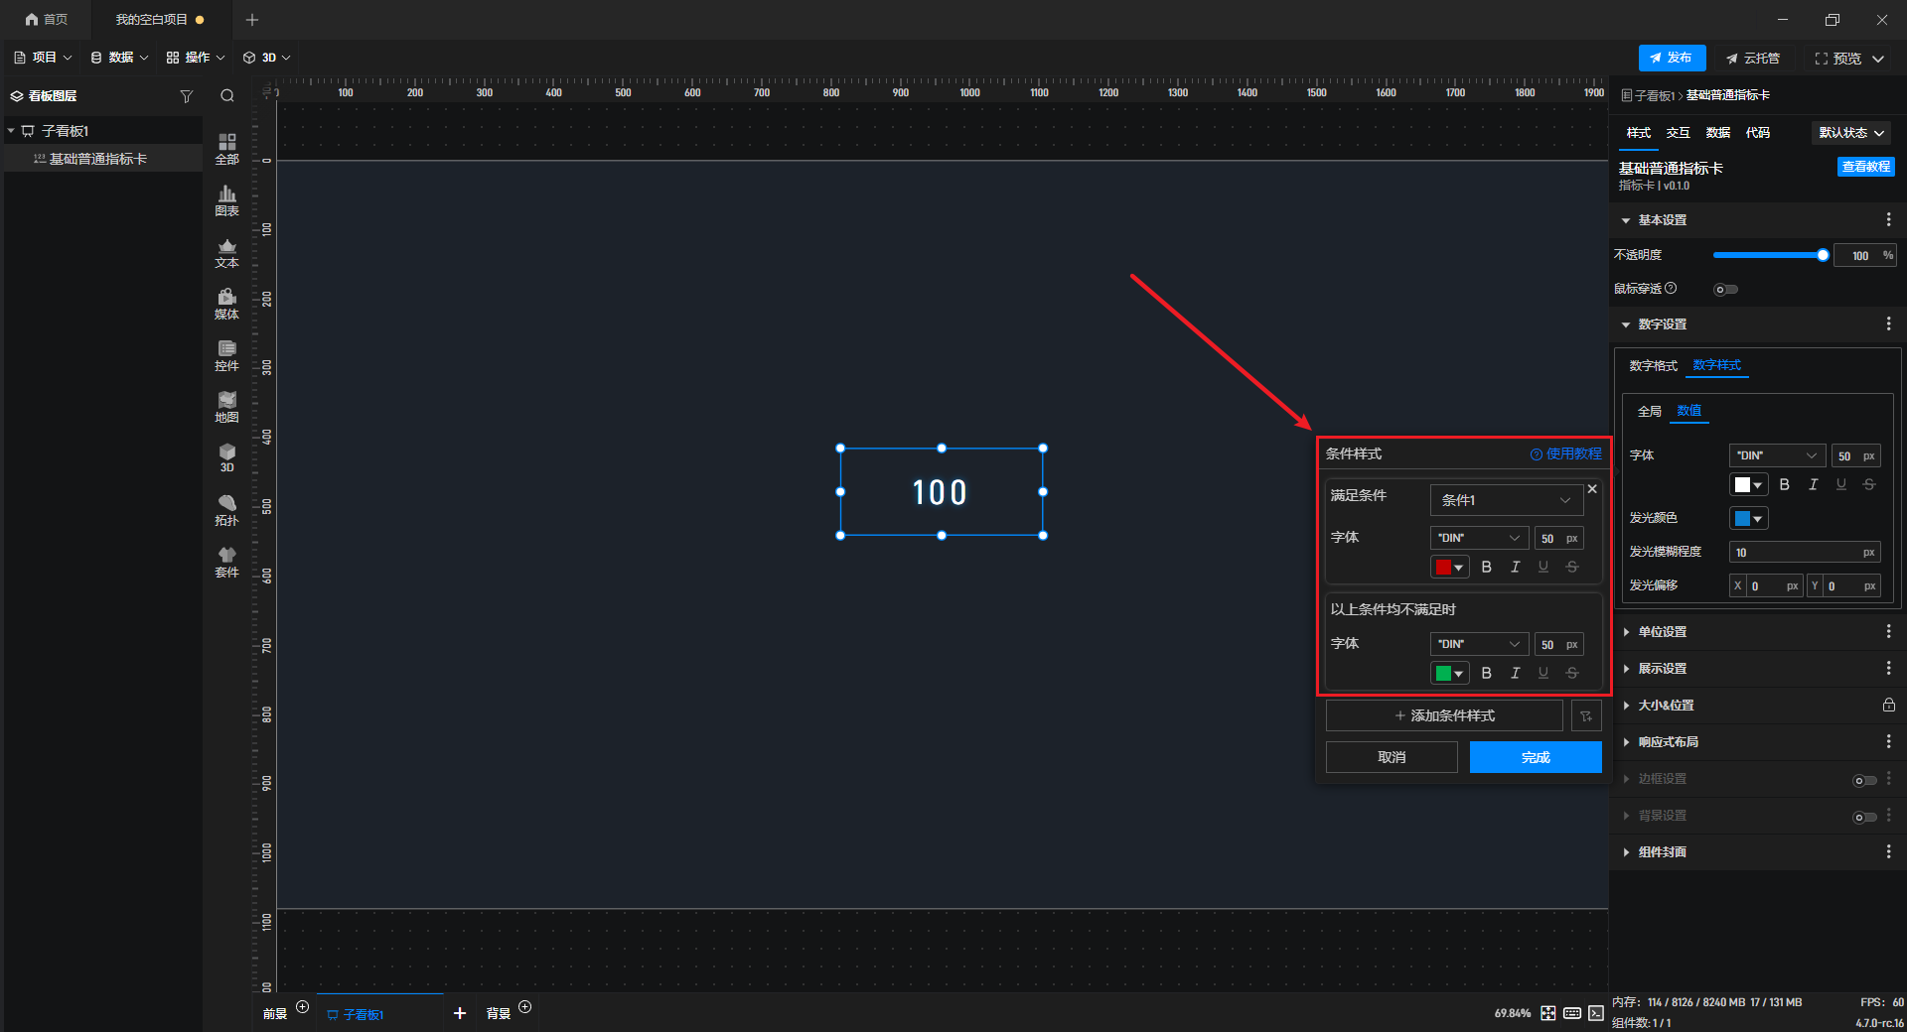The width and height of the screenshot is (1907, 1032).
Task: Enable the 背景设置 toggle
Action: click(x=1864, y=817)
